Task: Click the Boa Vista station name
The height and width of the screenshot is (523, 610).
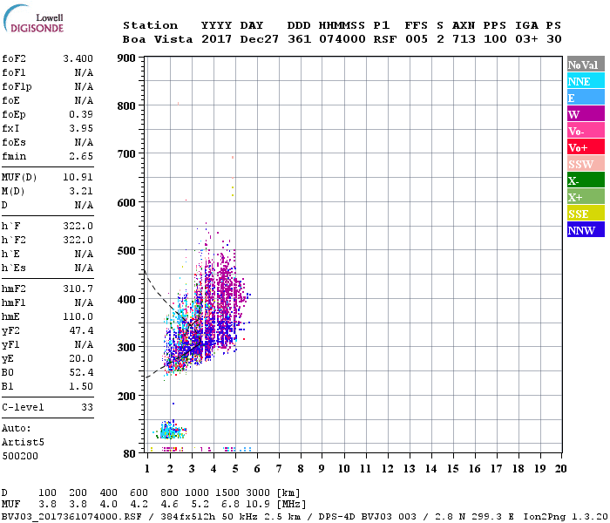Action: tap(158, 39)
